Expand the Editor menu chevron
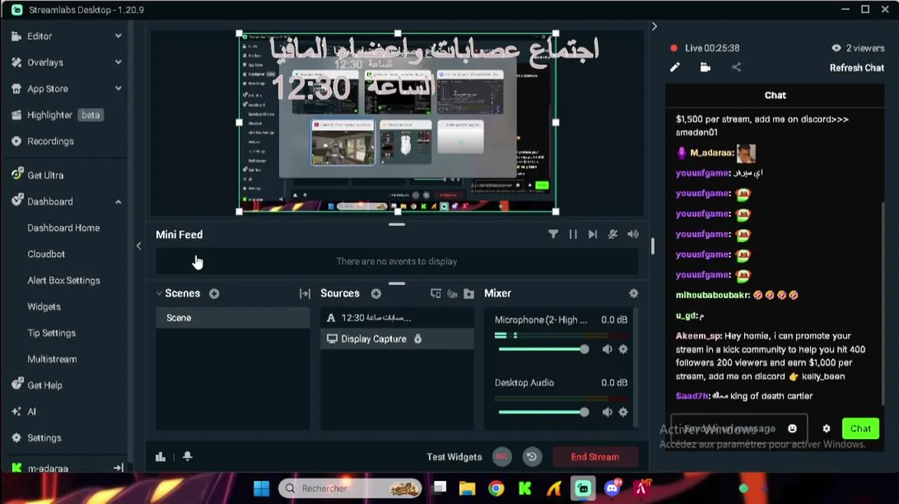The image size is (899, 504). tap(118, 36)
